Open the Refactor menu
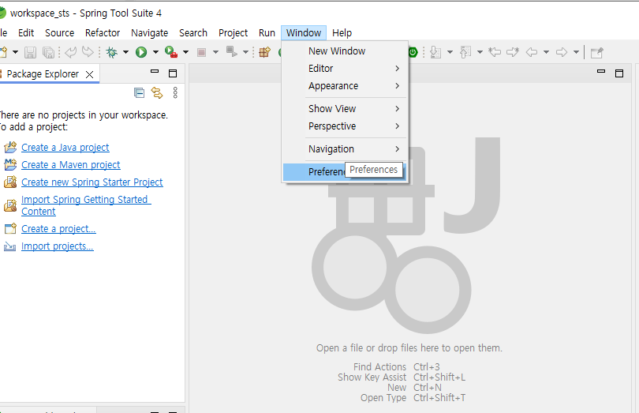 [103, 32]
